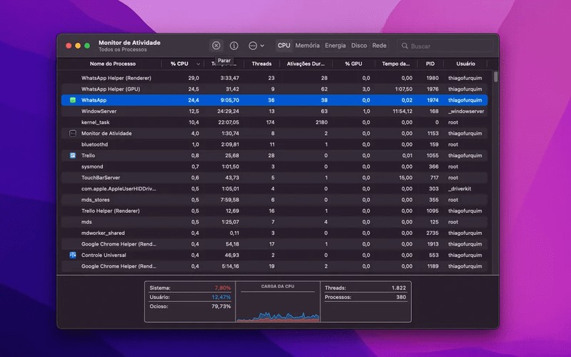Click the 3,0 GPU value for WhatsApp Helper (GPU)
The image size is (571, 357).
pyautogui.click(x=366, y=89)
